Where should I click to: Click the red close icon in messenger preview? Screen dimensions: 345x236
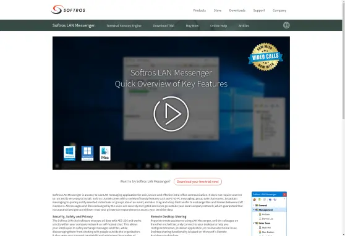284,195
